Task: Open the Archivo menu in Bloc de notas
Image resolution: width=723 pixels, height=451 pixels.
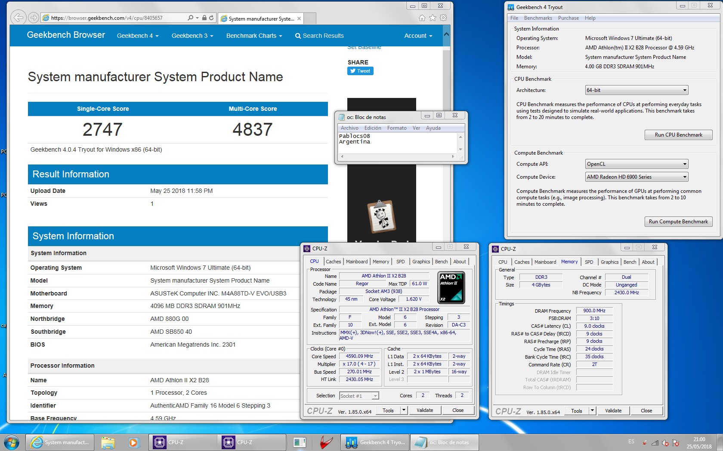Action: click(x=349, y=128)
